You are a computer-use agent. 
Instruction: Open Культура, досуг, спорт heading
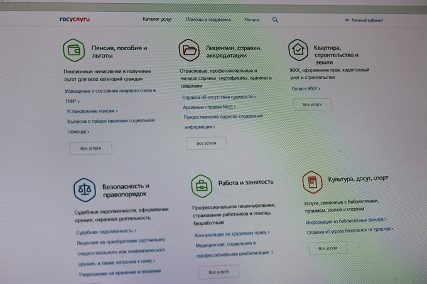point(358,179)
